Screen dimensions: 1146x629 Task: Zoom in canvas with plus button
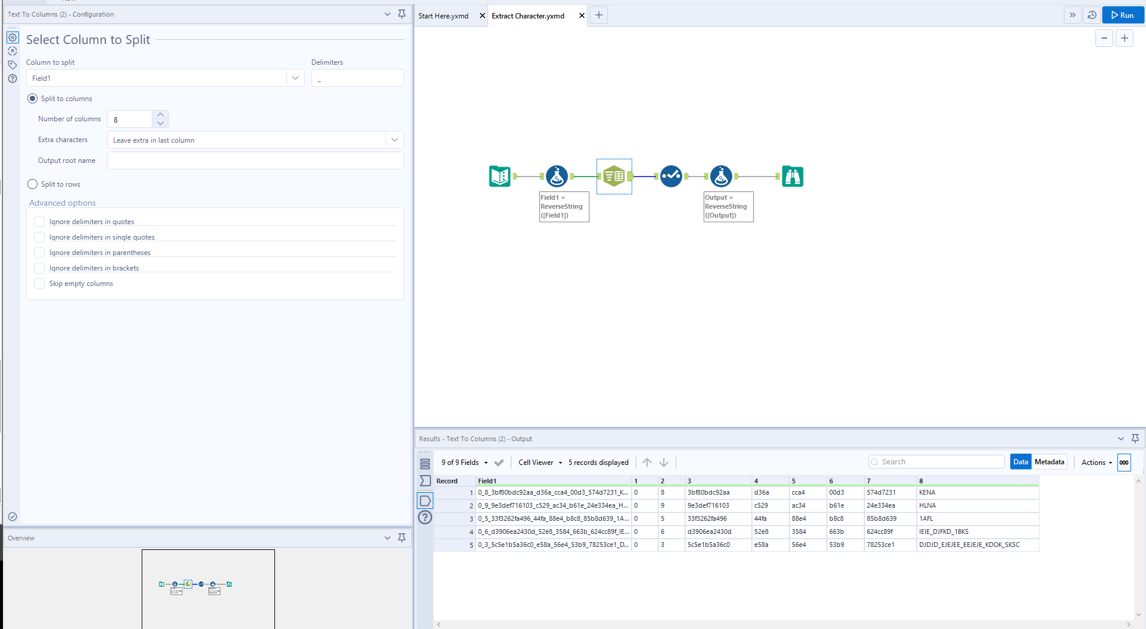(1125, 39)
